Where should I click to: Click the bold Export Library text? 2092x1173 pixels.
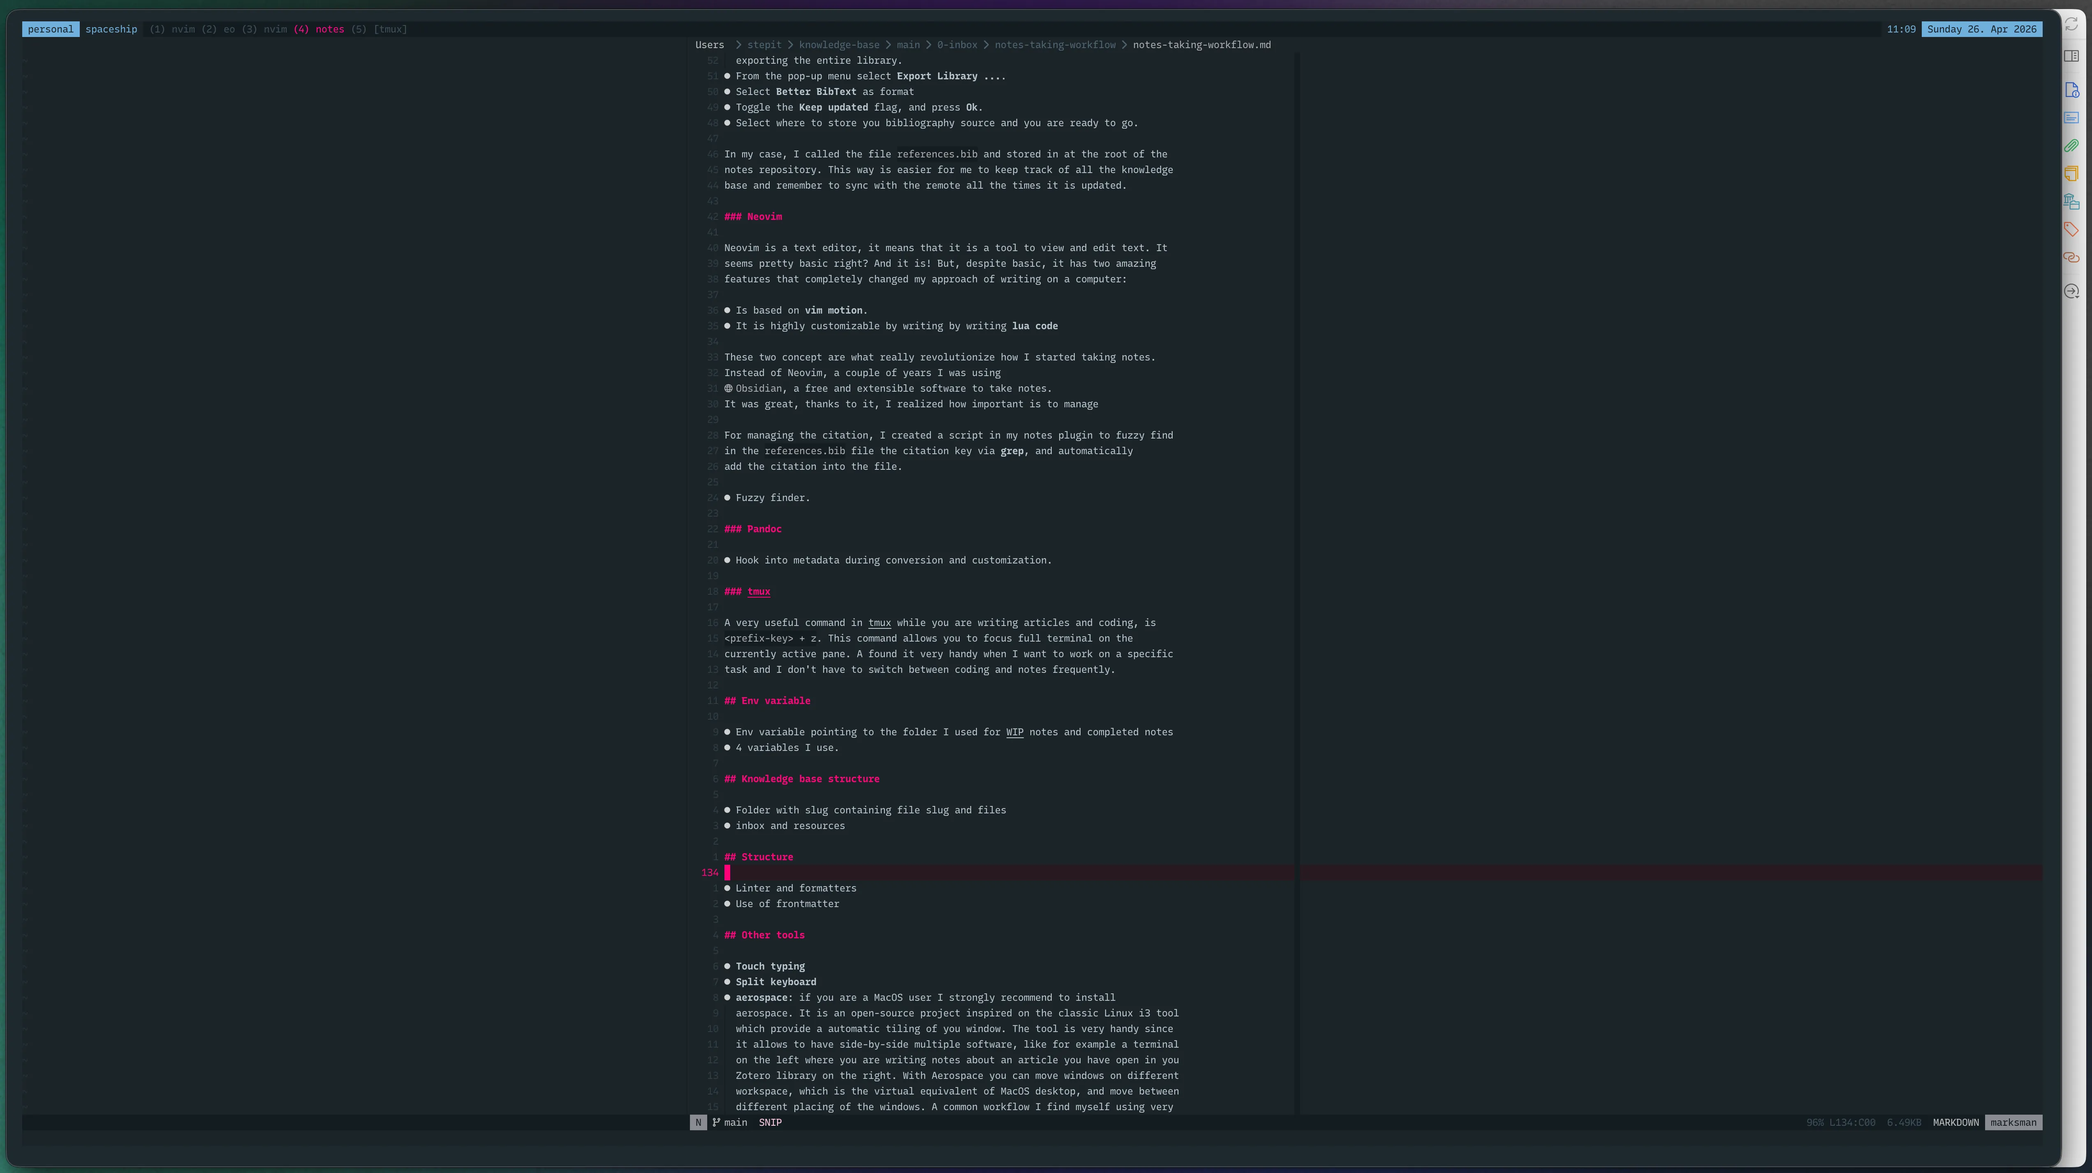coord(937,76)
